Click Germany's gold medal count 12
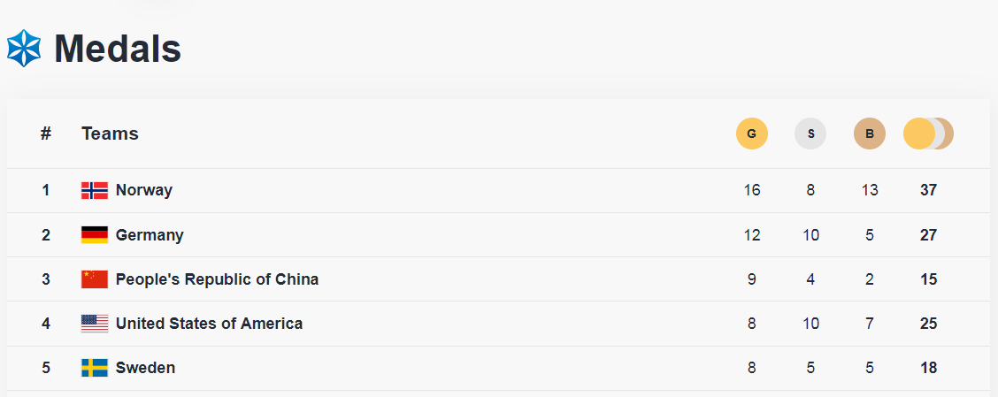Screen dimensions: 998x397 coord(752,235)
